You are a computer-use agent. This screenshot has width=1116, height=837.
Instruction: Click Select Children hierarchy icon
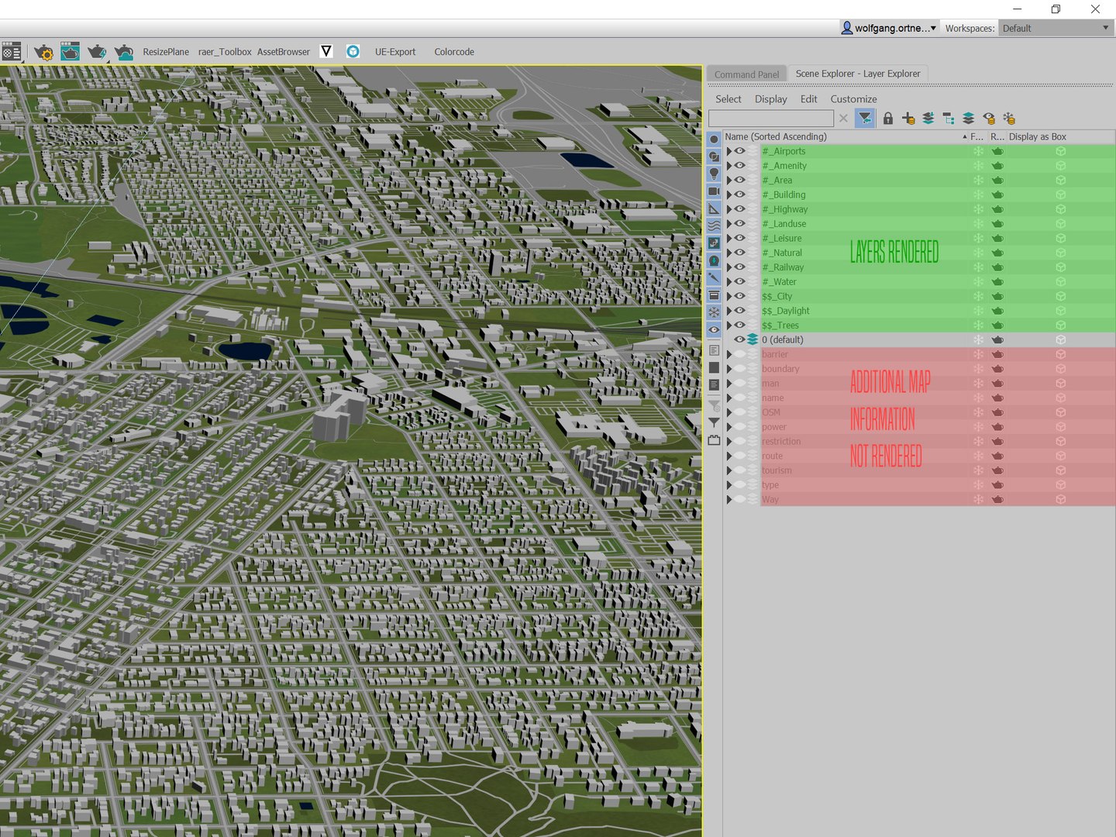(x=949, y=118)
